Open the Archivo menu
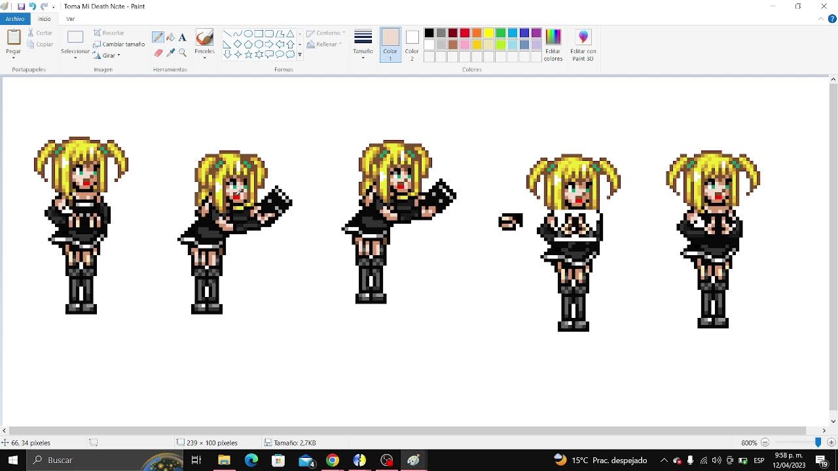Screen dimensions: 838x471 (x=15, y=19)
